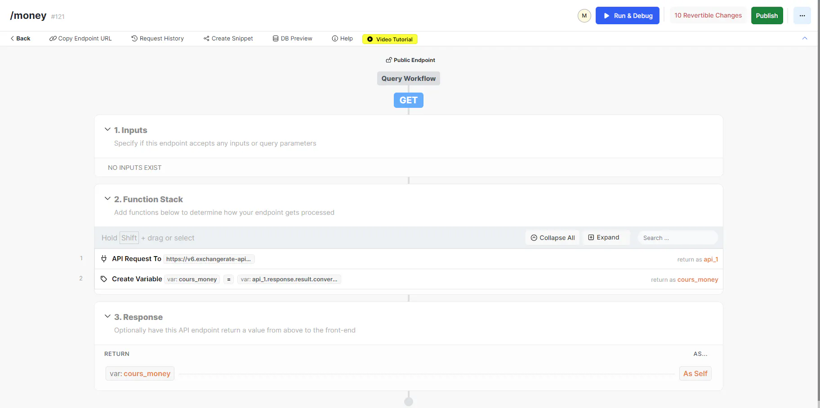
Task: Open Create Snippet
Action: pyautogui.click(x=228, y=39)
